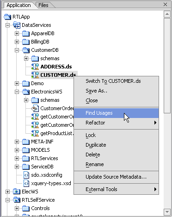The image size is (172, 217).
Task: Select the ElecWS project label
Action: 30,192
